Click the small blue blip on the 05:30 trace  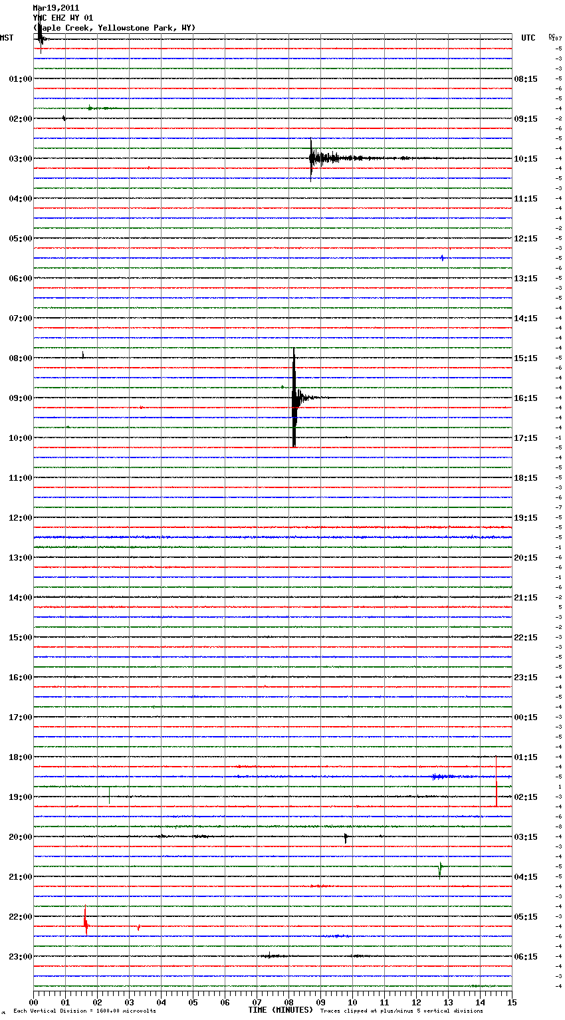pos(442,258)
